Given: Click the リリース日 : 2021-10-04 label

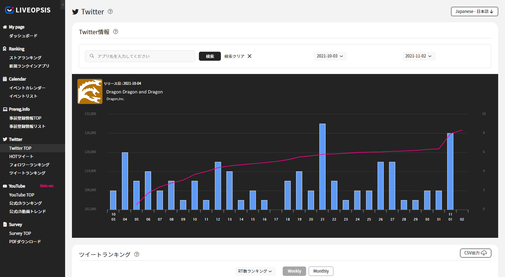Looking at the screenshot, I should (x=122, y=84).
